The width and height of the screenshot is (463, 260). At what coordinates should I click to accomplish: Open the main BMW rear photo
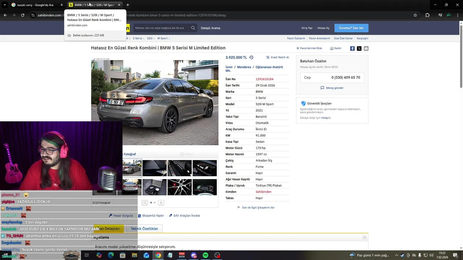pyautogui.click(x=155, y=103)
